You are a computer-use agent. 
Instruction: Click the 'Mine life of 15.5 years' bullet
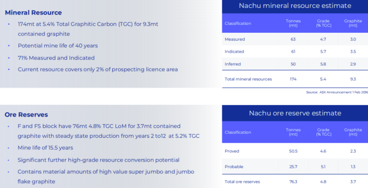click(x=45, y=148)
